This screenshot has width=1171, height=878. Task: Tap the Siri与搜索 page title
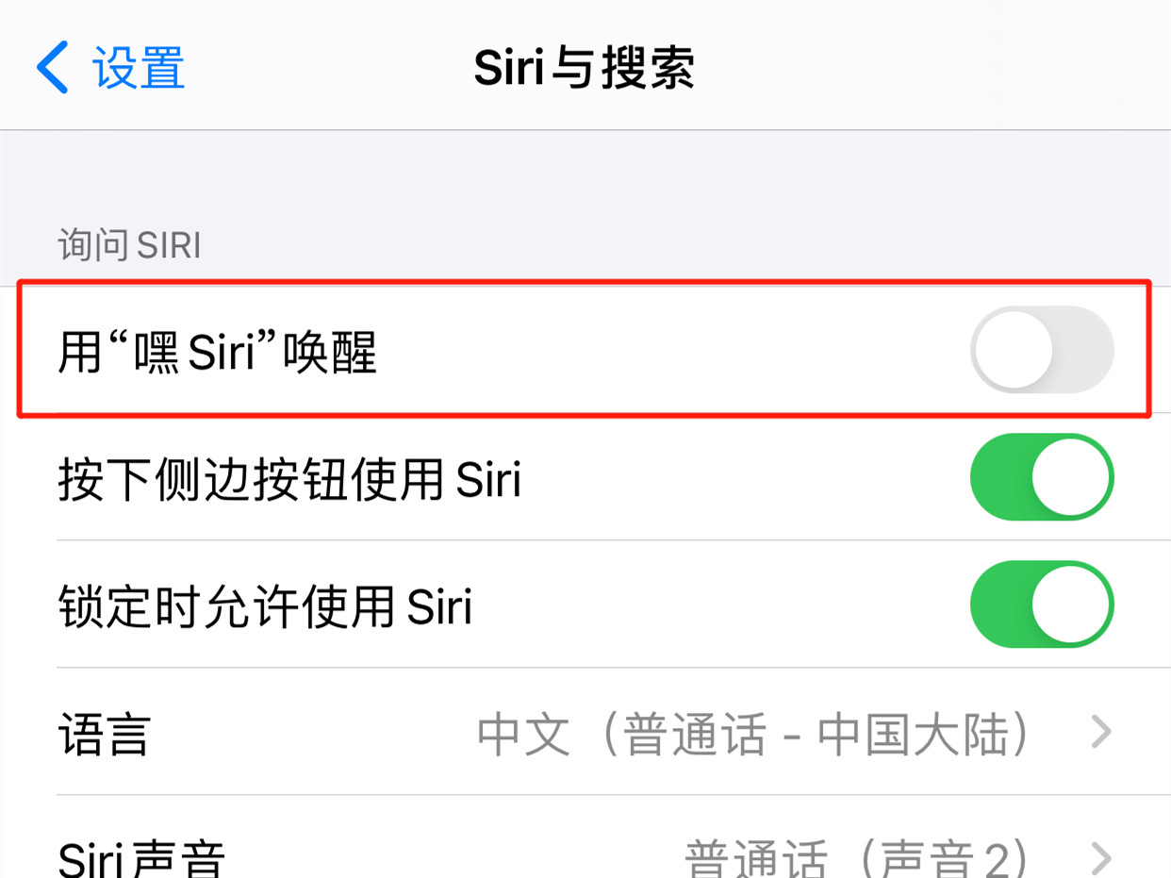click(584, 67)
